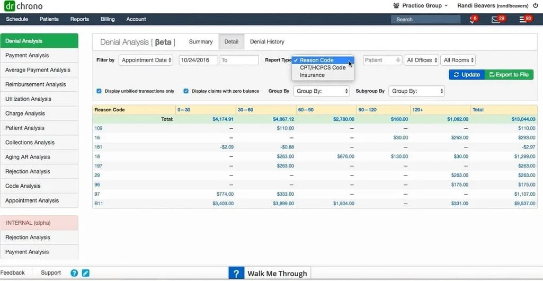Open Appointment Analysis report
This screenshot has height=281, width=543.
pos(40,200)
